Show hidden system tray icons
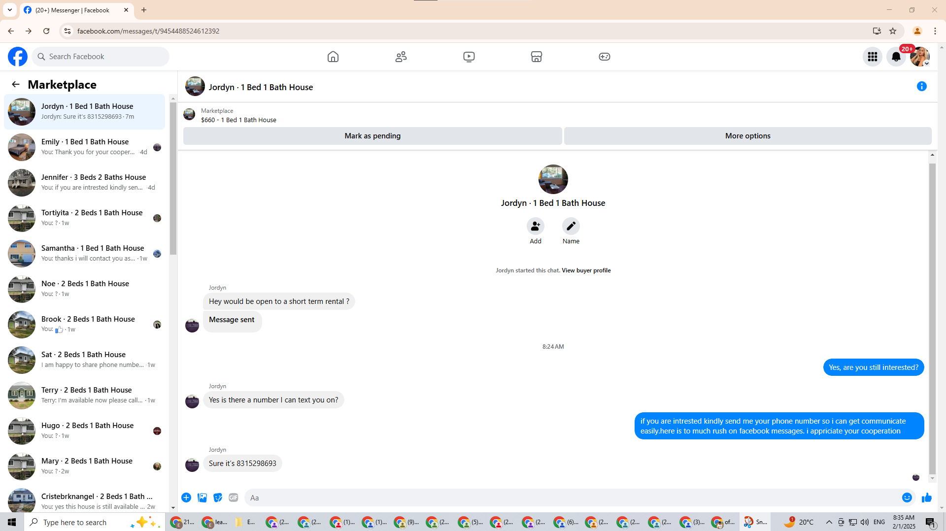 (x=829, y=522)
